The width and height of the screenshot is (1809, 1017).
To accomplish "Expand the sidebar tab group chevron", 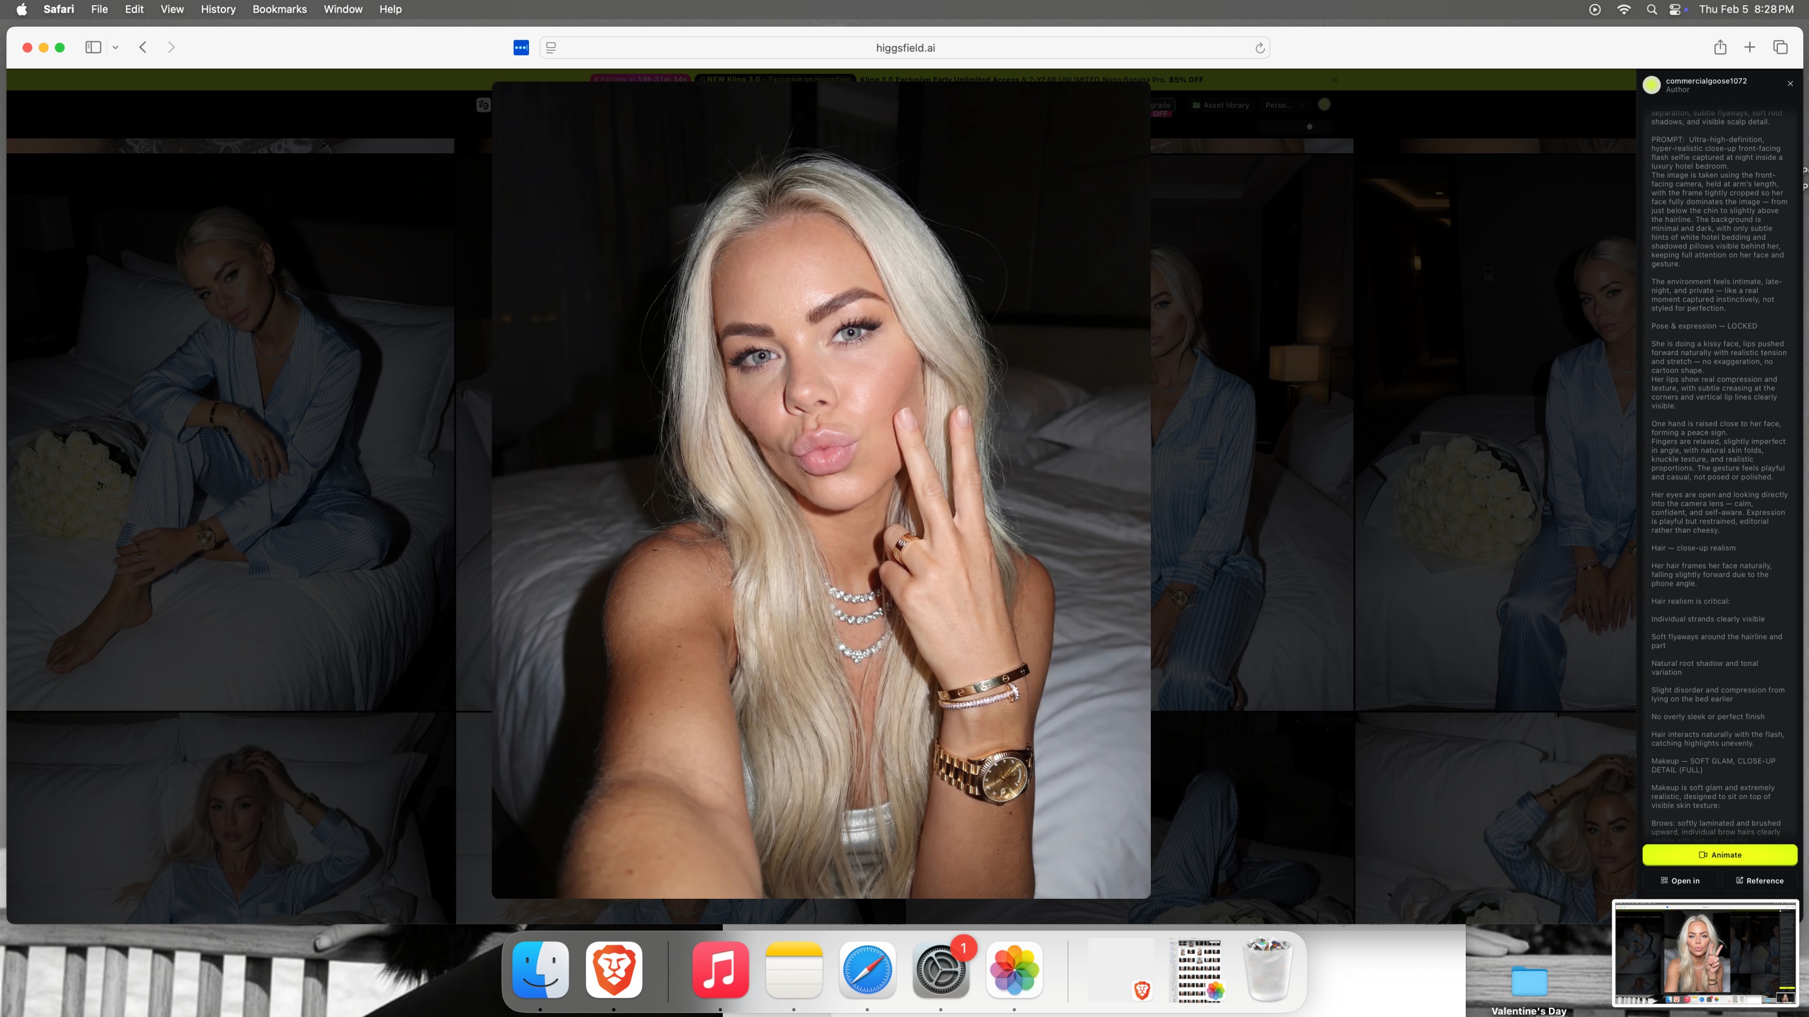I will click(x=115, y=48).
